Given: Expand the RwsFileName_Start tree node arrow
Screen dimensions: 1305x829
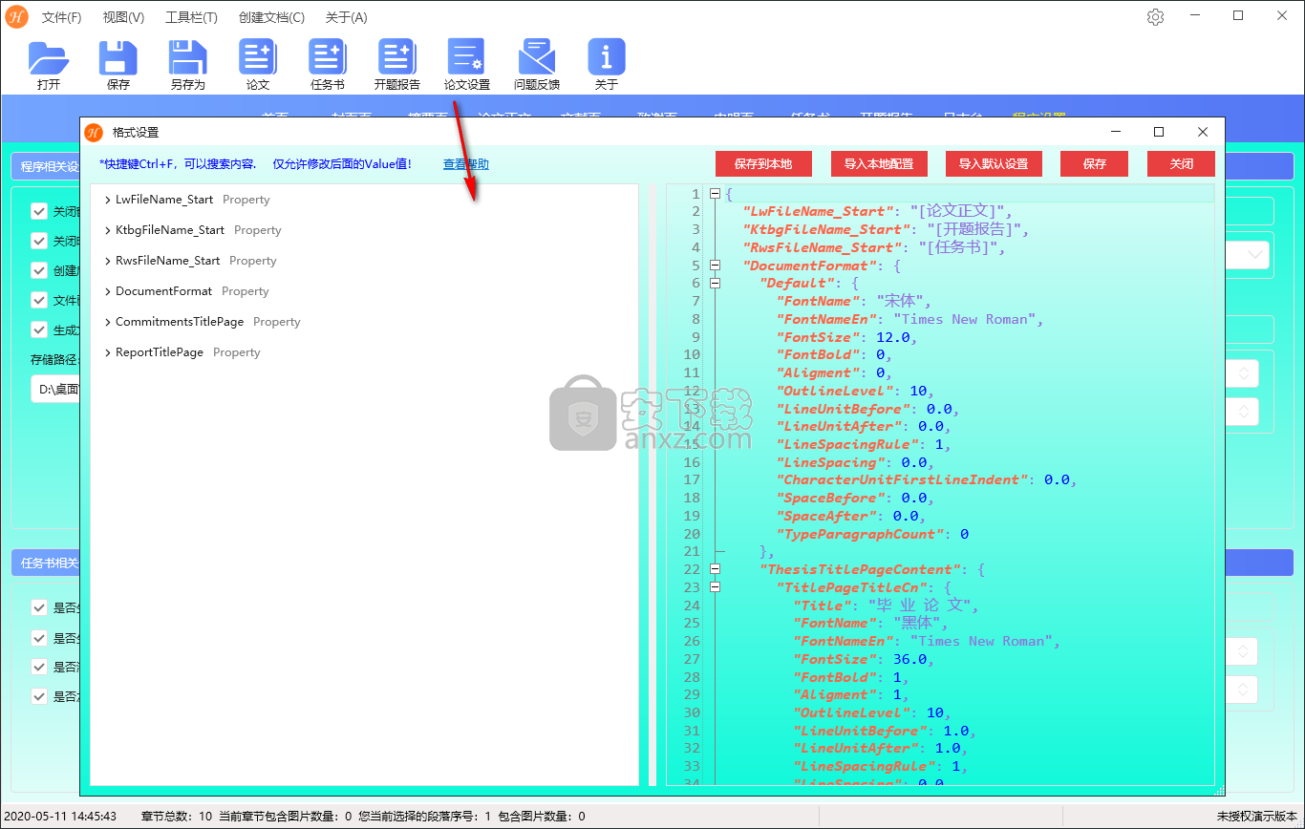Looking at the screenshot, I should [x=108, y=261].
